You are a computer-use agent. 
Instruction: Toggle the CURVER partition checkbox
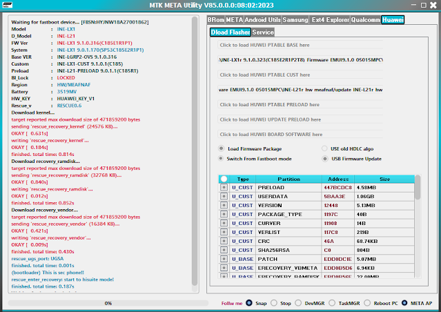click(224, 224)
